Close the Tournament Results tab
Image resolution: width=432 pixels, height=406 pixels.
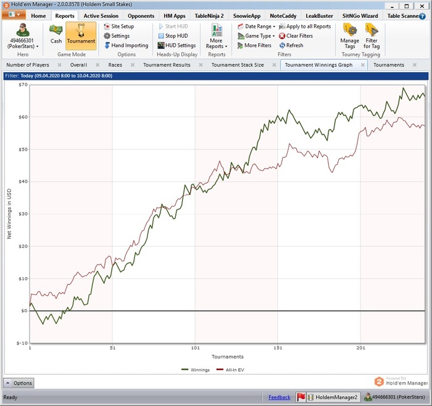point(201,65)
